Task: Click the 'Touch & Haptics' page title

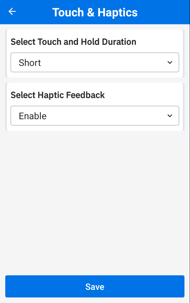Action: (x=95, y=12)
